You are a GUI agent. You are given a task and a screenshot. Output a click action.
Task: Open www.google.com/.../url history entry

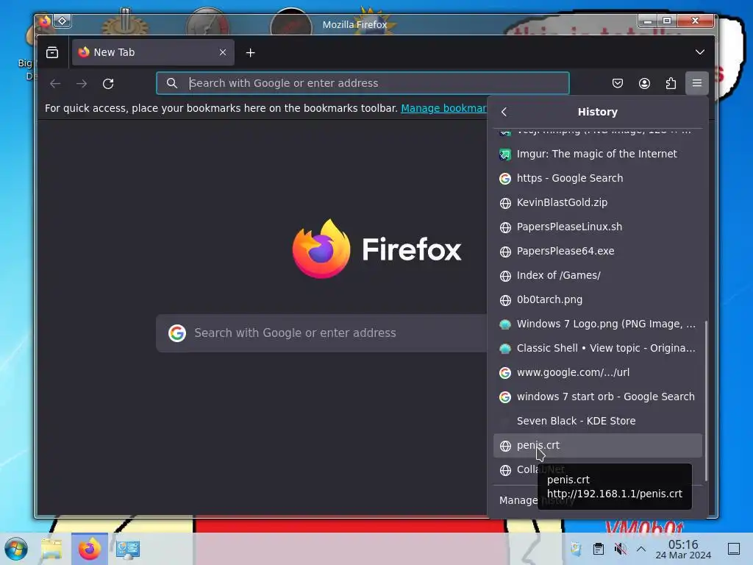[597, 372]
